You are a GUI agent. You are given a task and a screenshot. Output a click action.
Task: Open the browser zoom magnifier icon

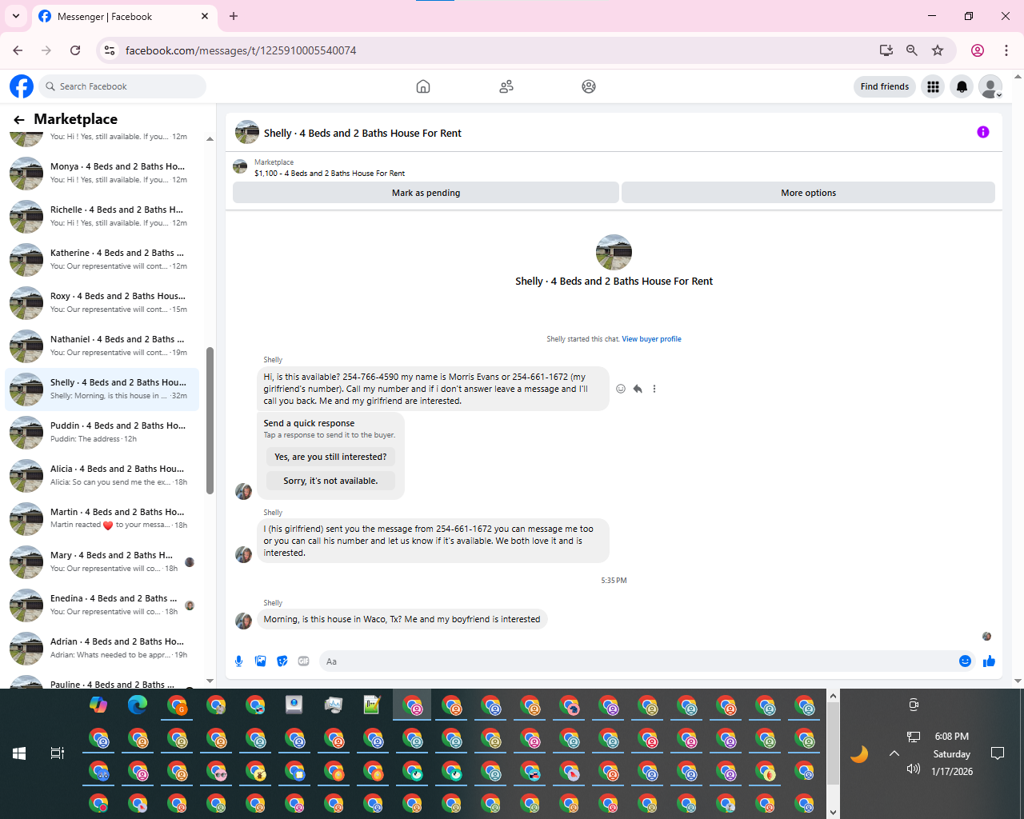coord(911,50)
